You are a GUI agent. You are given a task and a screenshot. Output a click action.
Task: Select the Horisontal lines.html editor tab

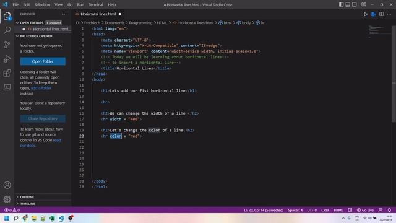click(x=98, y=14)
